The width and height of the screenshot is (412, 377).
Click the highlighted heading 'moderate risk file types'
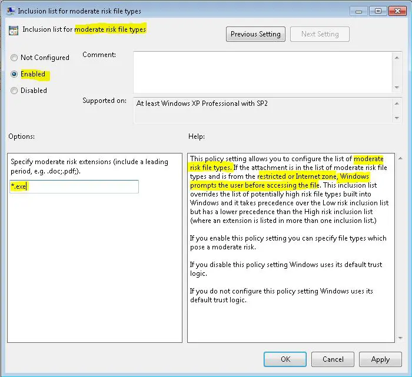(110, 29)
